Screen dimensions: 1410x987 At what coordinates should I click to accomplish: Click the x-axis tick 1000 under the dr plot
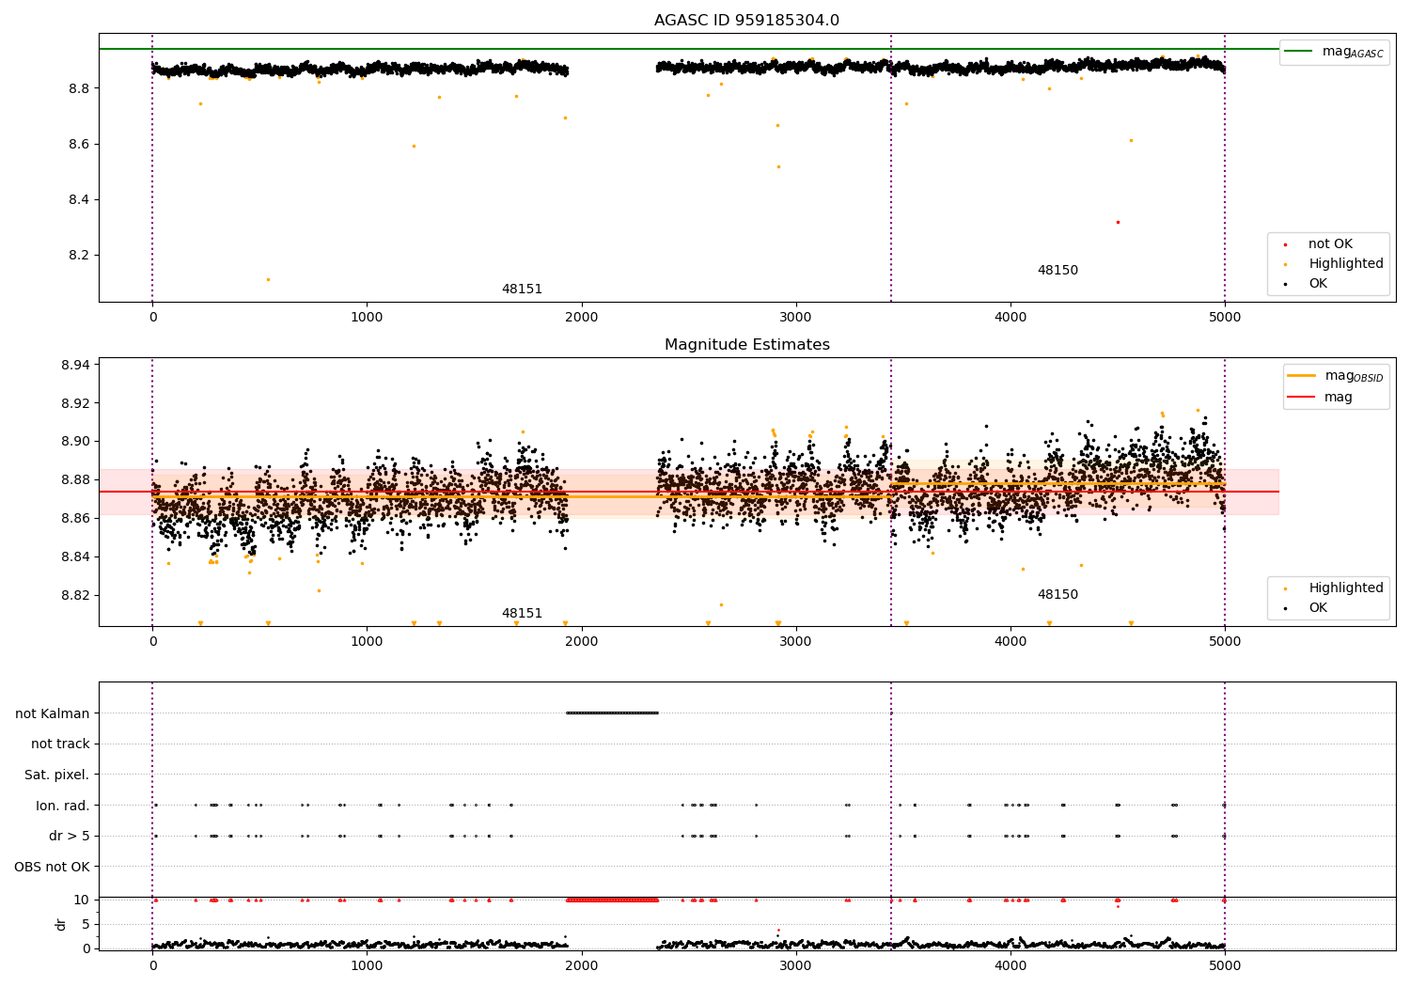point(367,966)
